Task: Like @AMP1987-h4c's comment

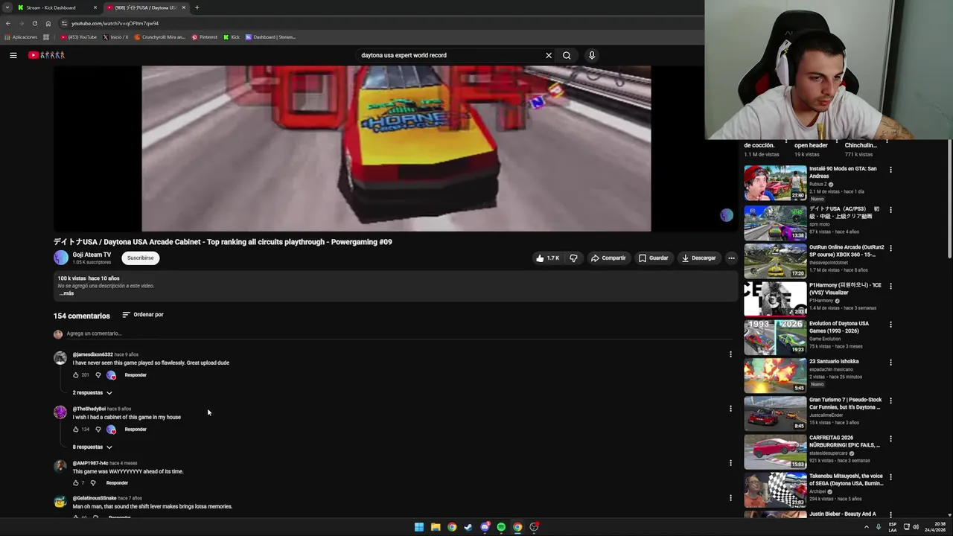Action: point(76,483)
